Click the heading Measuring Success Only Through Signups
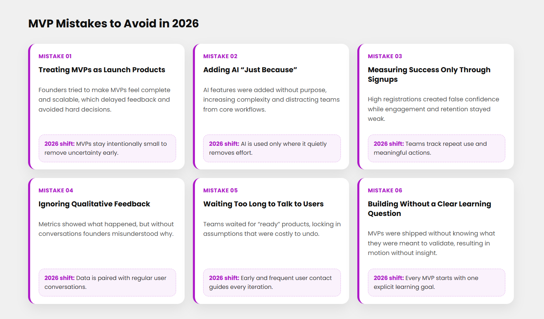 pyautogui.click(x=429, y=74)
